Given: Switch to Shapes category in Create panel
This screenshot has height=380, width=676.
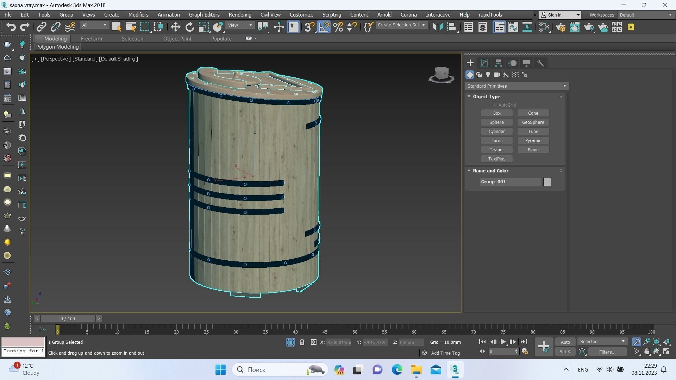Looking at the screenshot, I should pos(479,75).
